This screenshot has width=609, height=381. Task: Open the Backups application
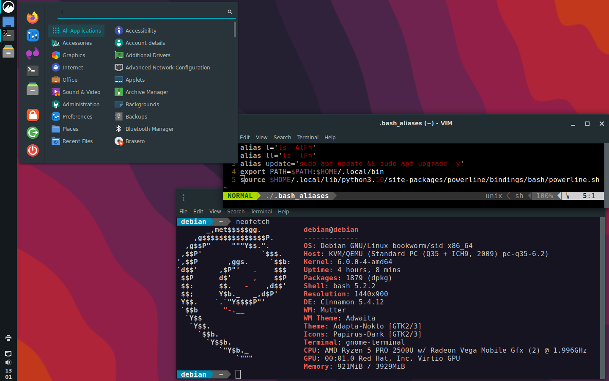[x=131, y=116]
